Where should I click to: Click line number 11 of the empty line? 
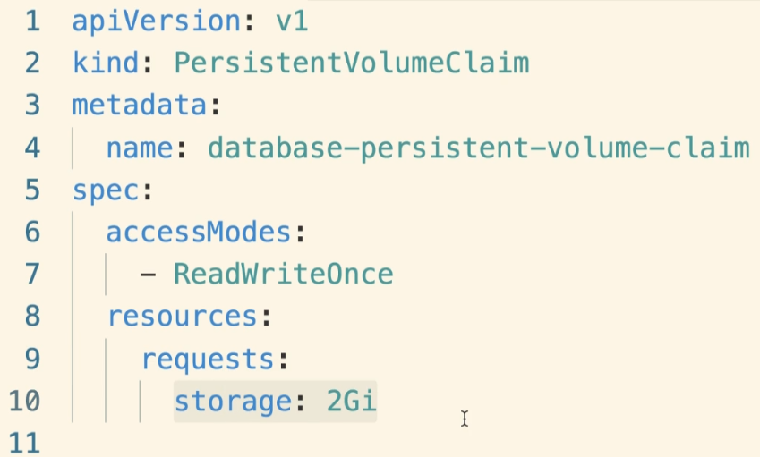pos(25,443)
